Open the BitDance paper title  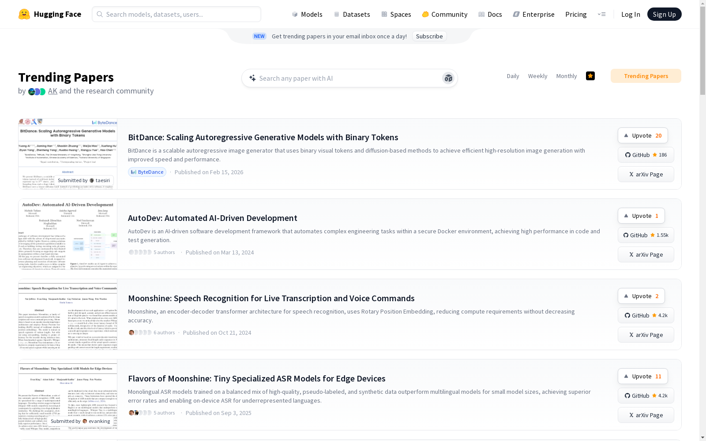click(x=263, y=137)
